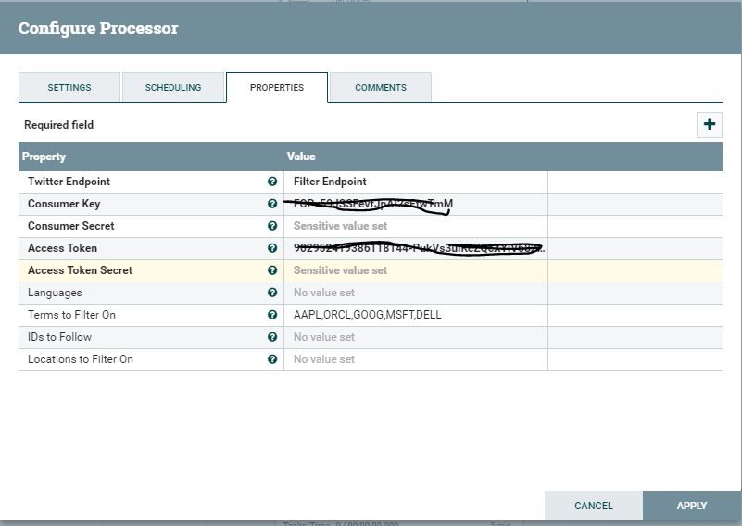This screenshot has width=742, height=526.
Task: Edit Access Token Secret sensitive value
Action: point(416,270)
